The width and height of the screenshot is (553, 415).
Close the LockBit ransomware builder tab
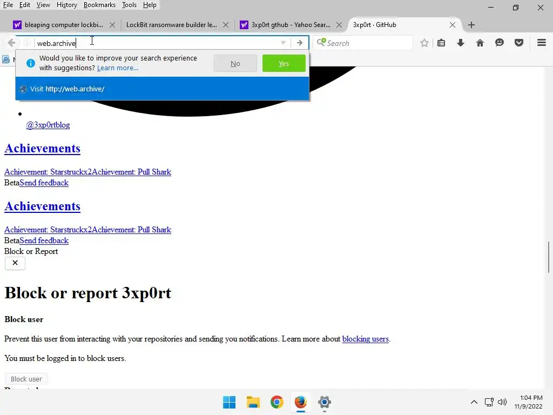(226, 25)
